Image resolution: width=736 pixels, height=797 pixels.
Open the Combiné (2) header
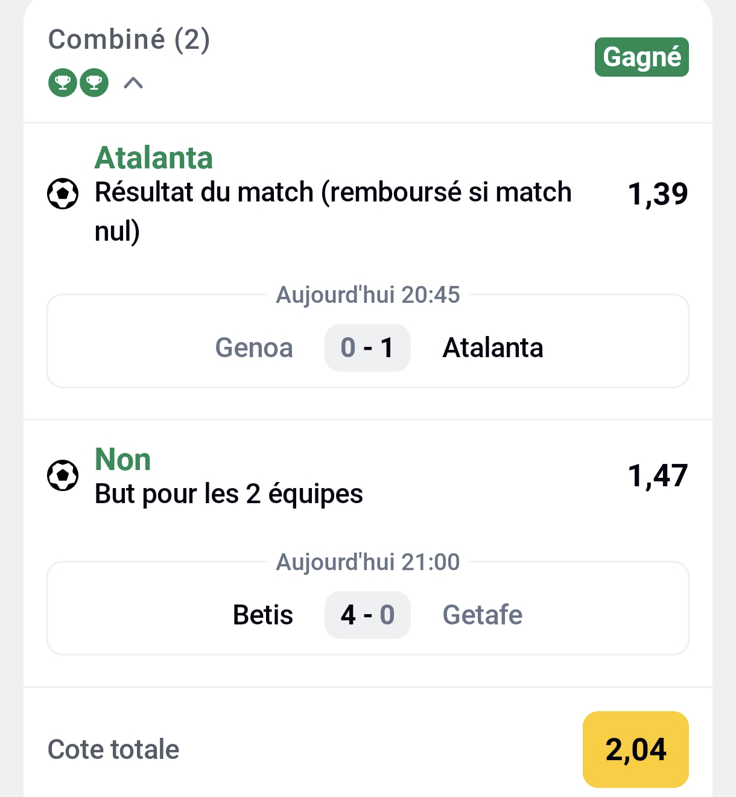(x=128, y=40)
